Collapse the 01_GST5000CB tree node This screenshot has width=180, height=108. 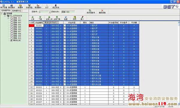5,16
